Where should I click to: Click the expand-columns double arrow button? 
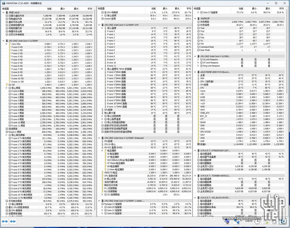click(x=5, y=221)
